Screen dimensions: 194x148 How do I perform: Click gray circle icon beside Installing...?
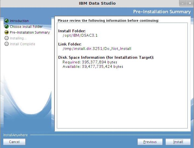click(7, 38)
